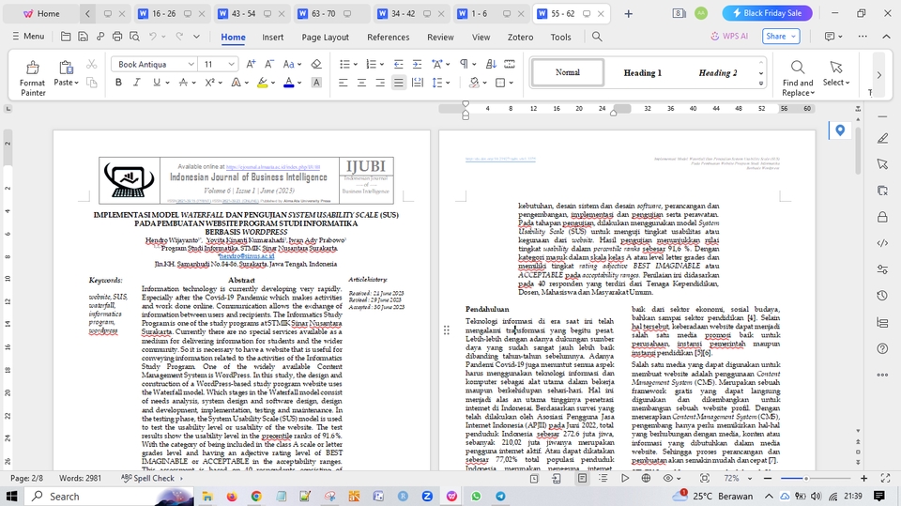The height and width of the screenshot is (506, 901).
Task: Click the Clear Formatting eraser icon
Action: (x=316, y=64)
